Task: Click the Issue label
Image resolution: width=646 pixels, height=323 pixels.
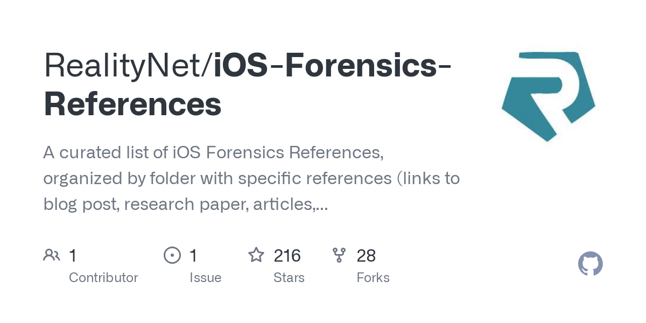Action: pyautogui.click(x=205, y=278)
